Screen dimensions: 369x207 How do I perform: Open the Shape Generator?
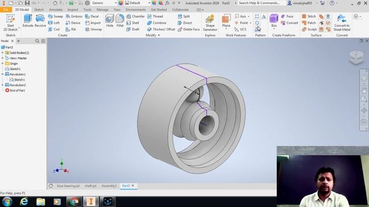210,23
